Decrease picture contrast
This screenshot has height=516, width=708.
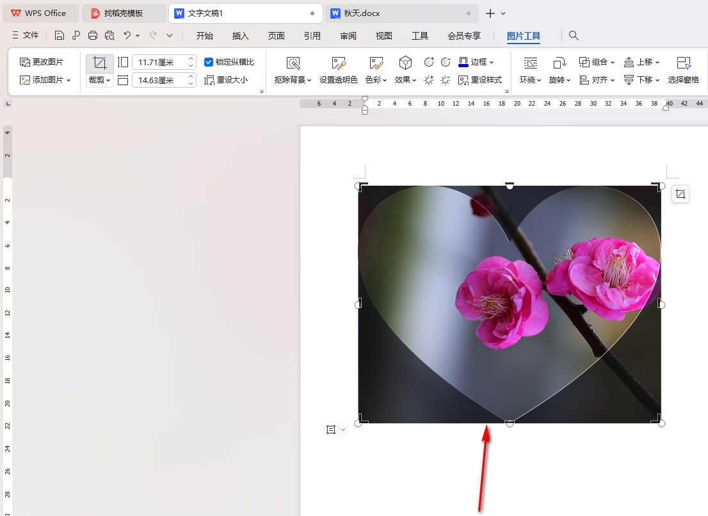click(x=446, y=62)
